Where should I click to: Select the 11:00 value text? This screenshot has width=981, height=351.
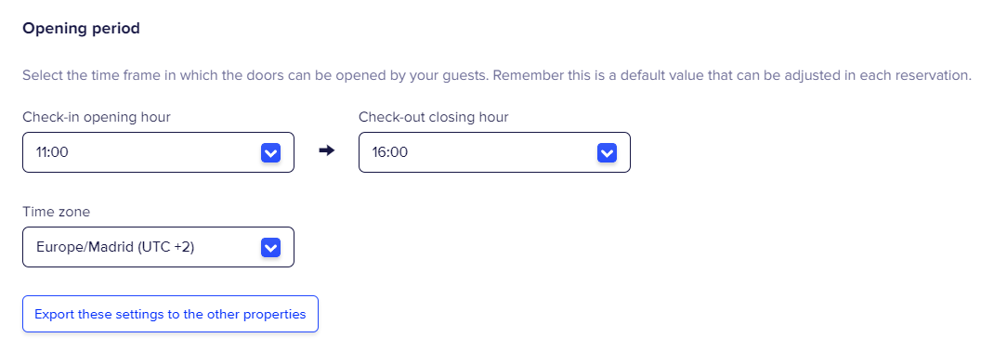pyautogui.click(x=53, y=152)
